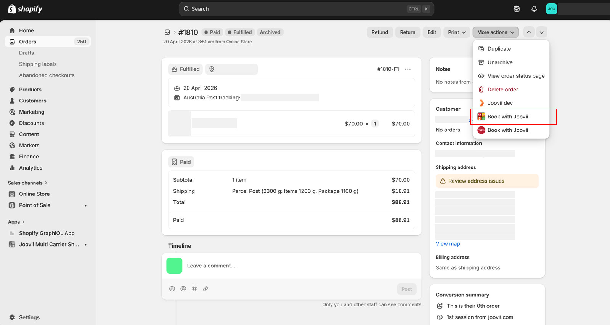Choose View order status page

point(511,76)
